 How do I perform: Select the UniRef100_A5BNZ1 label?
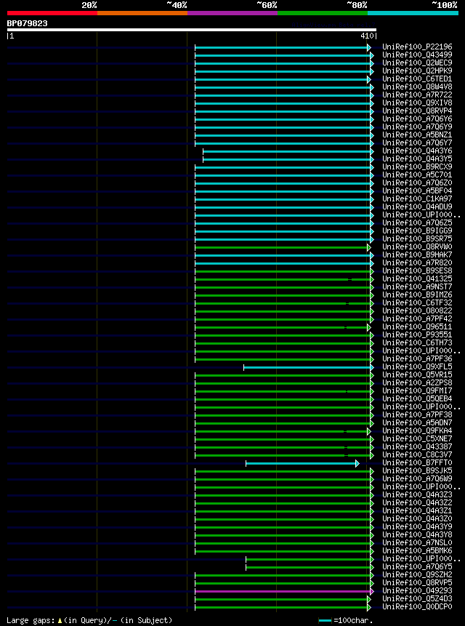(417, 135)
